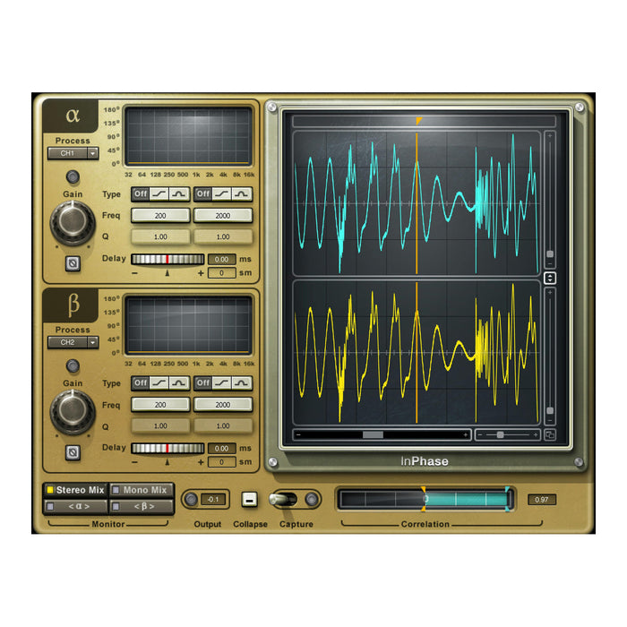Flip the Capture toggle switch
The image size is (627, 627).
point(283,499)
